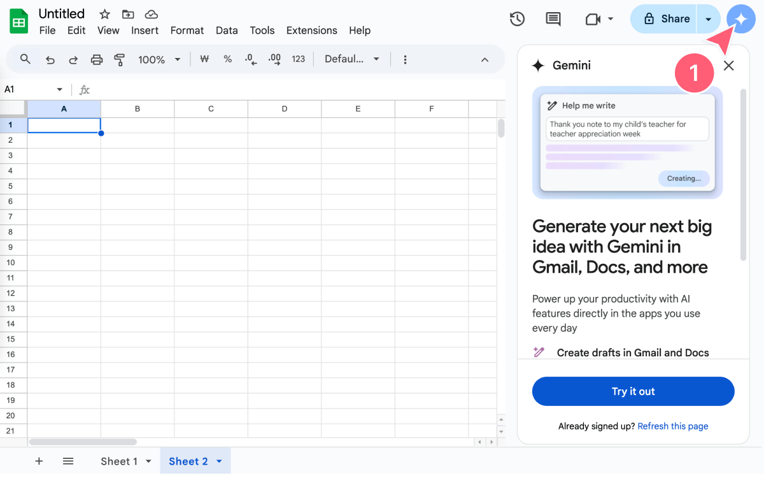The width and height of the screenshot is (764, 478).
Task: Open more toolbar options three dots
Action: [405, 59]
